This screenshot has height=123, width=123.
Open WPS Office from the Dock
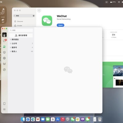(x=38, y=119)
